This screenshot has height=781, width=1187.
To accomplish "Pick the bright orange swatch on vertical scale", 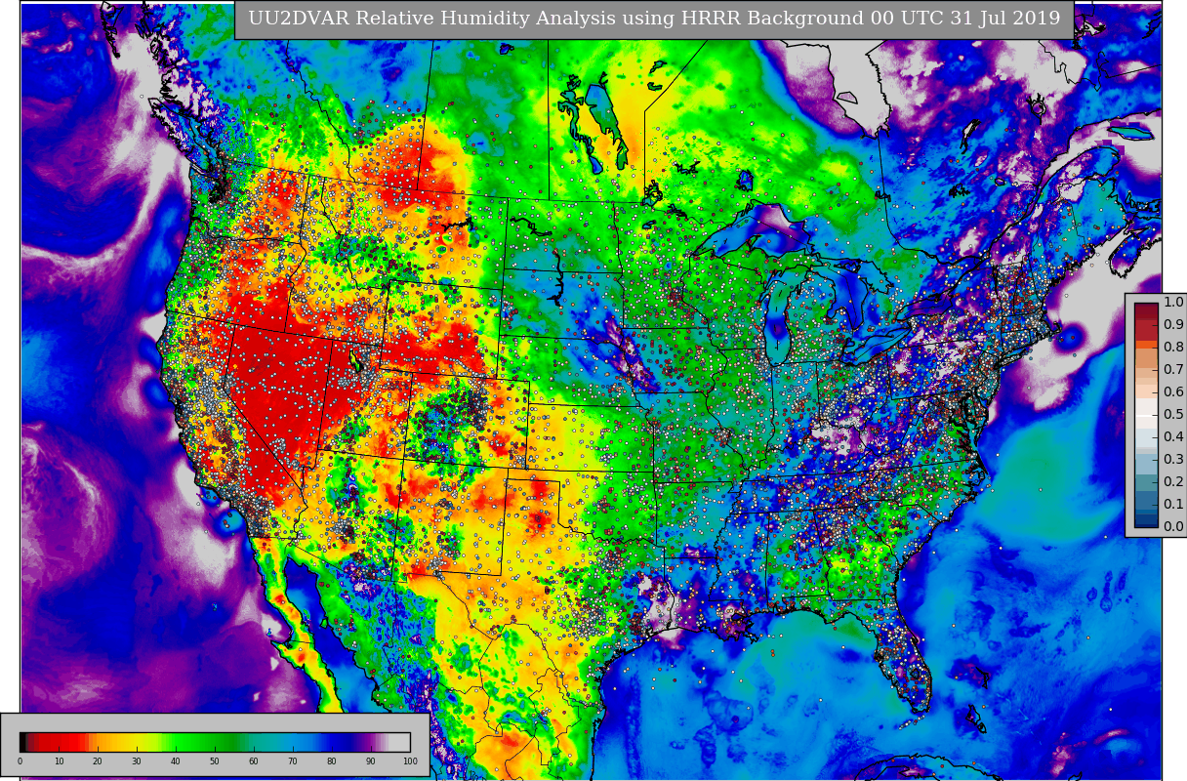I will coord(1146,345).
